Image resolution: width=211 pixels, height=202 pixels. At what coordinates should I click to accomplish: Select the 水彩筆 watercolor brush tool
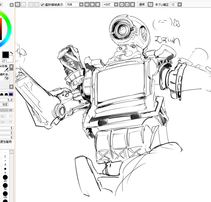point(4,68)
